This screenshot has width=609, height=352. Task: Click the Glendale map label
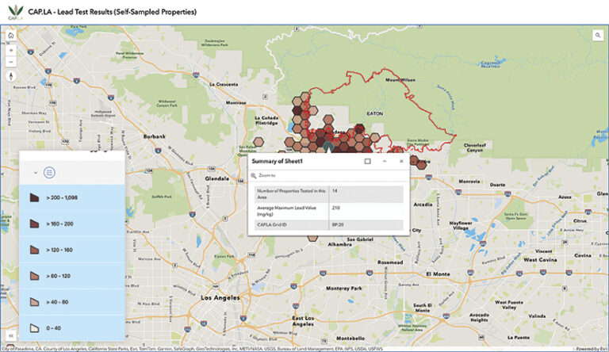tap(216, 178)
